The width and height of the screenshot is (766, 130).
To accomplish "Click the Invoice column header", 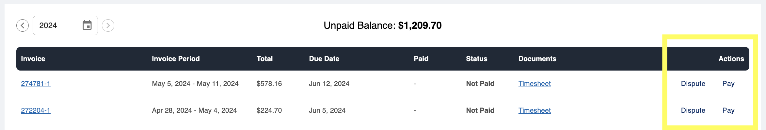I will pyautogui.click(x=33, y=59).
